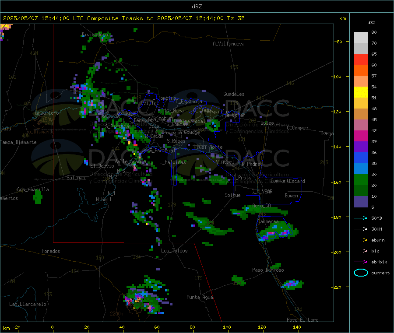This screenshot has width=394, height=333.
Task: Select the red swatch in the dBZ scale
Action: coord(361,59)
